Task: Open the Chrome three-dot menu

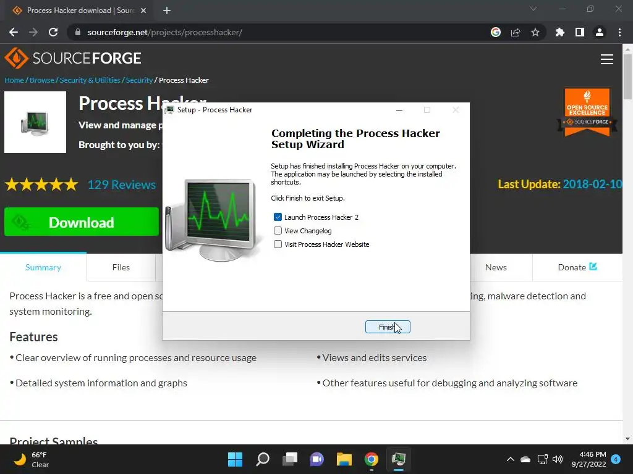Action: pos(619,32)
